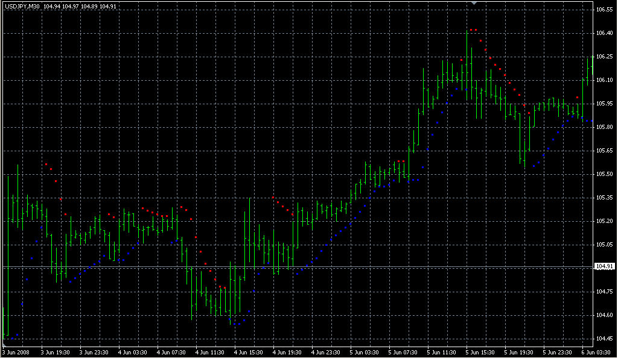Select the 6 Jun 03:30 time label
The image size is (618, 358).
tap(596, 352)
